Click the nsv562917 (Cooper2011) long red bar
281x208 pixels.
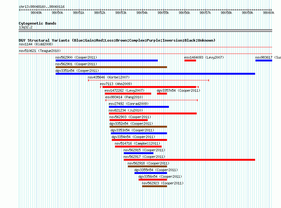point(189,160)
